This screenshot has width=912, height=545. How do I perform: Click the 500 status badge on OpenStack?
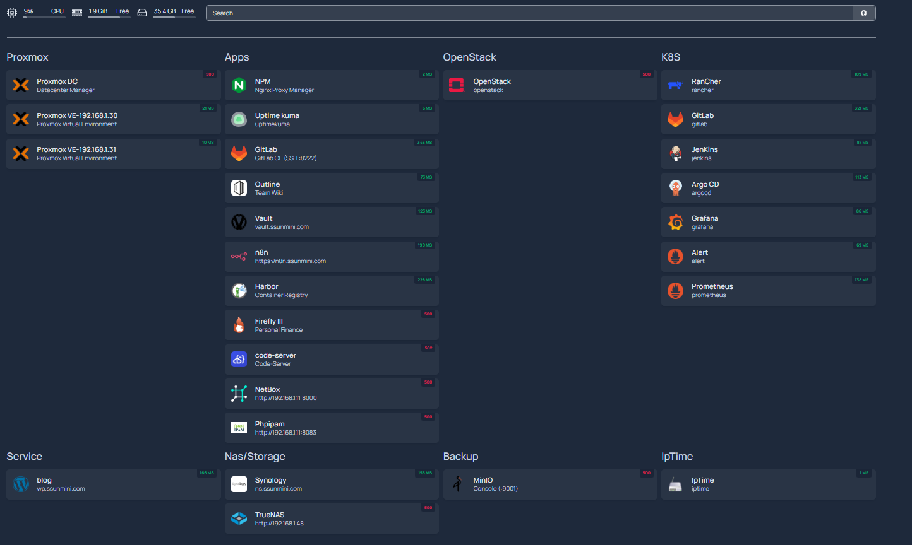pos(646,74)
